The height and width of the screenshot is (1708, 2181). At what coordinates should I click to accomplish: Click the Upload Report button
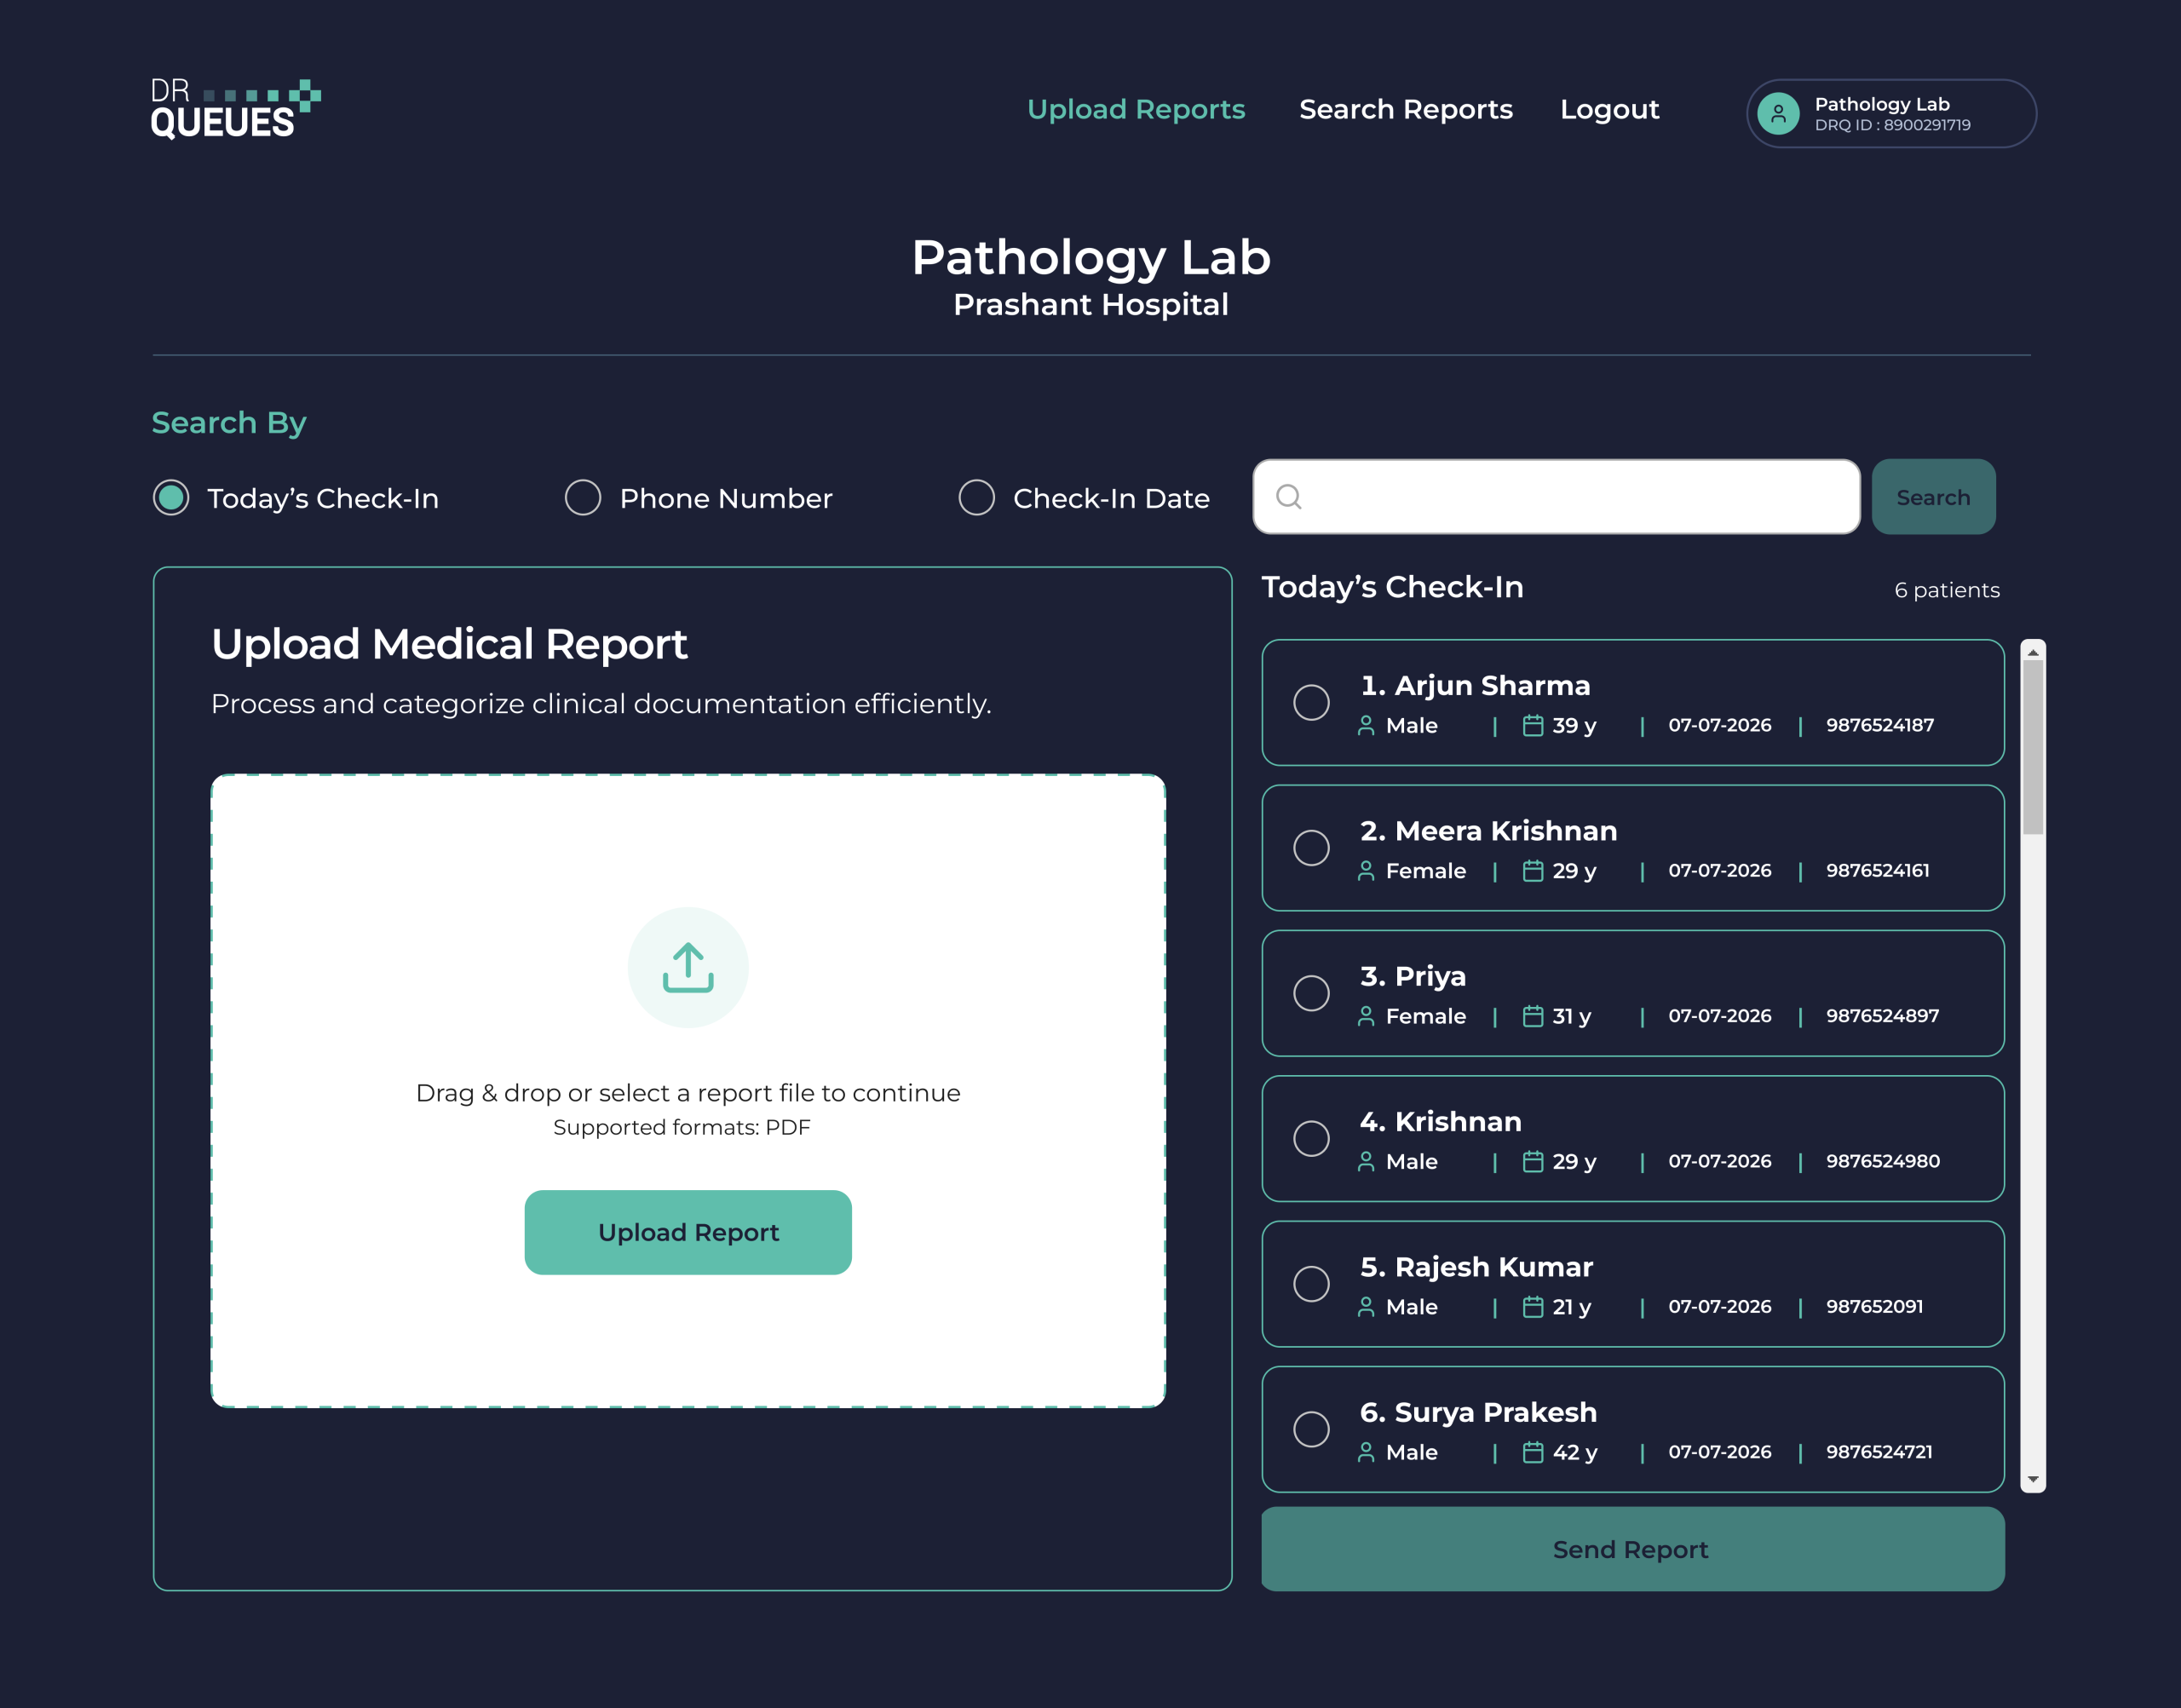(x=688, y=1232)
